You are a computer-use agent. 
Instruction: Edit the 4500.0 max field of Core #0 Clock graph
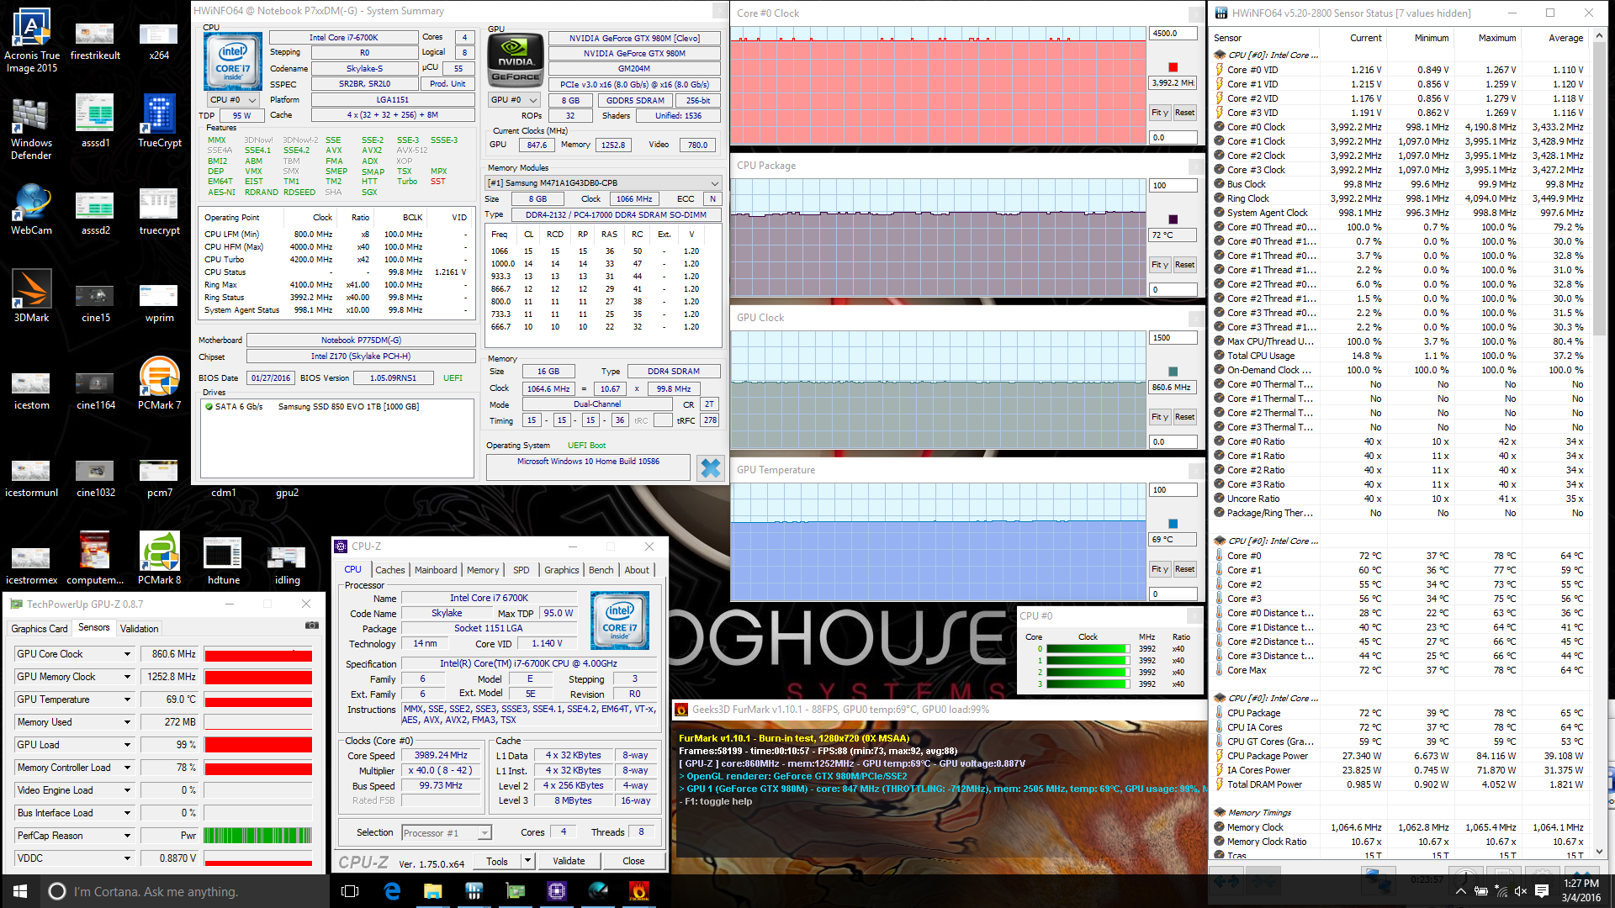point(1173,34)
